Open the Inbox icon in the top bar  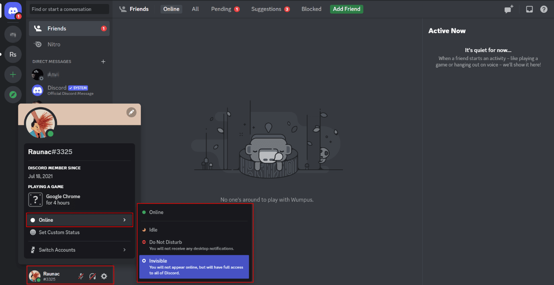(529, 9)
